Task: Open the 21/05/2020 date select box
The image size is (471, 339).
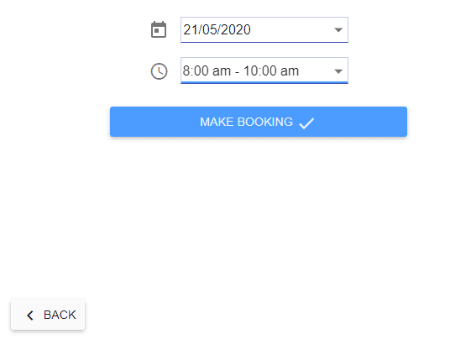Action: coord(264,29)
